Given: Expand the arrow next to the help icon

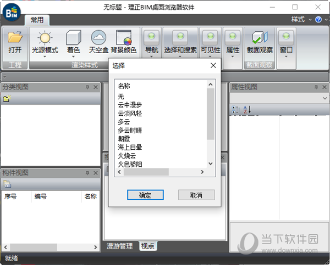Looking at the screenshot, I should [x=326, y=20].
